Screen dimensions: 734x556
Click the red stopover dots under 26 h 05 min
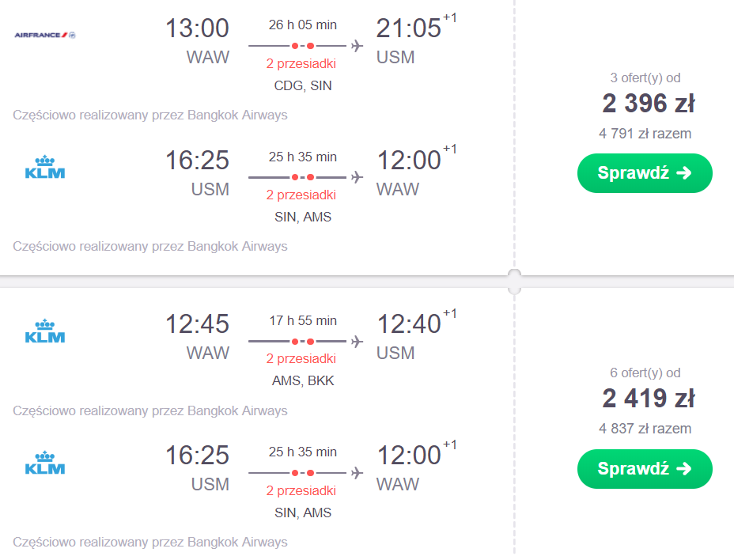302,46
